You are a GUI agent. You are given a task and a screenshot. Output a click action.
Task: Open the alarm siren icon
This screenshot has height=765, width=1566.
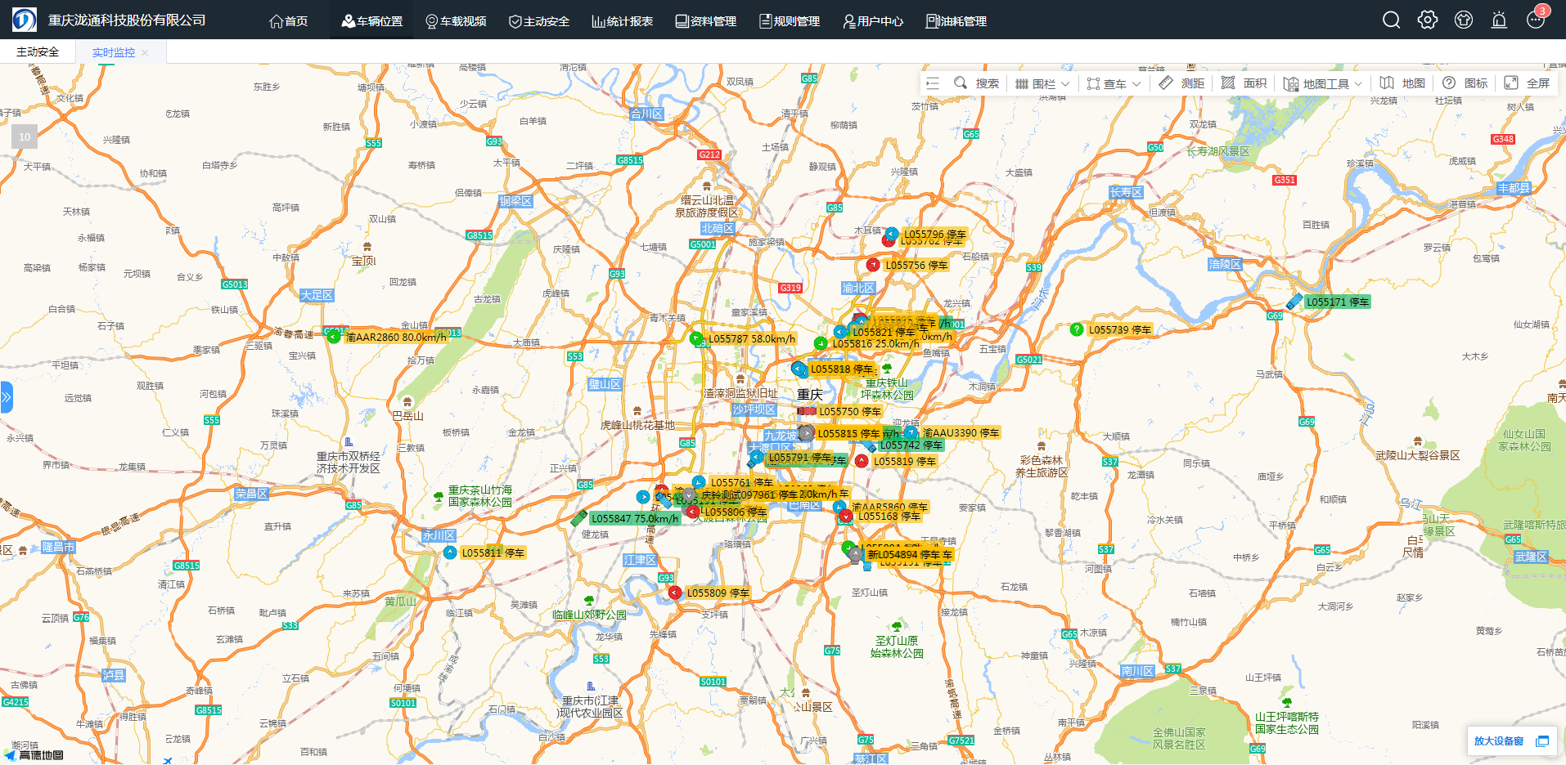1499,20
